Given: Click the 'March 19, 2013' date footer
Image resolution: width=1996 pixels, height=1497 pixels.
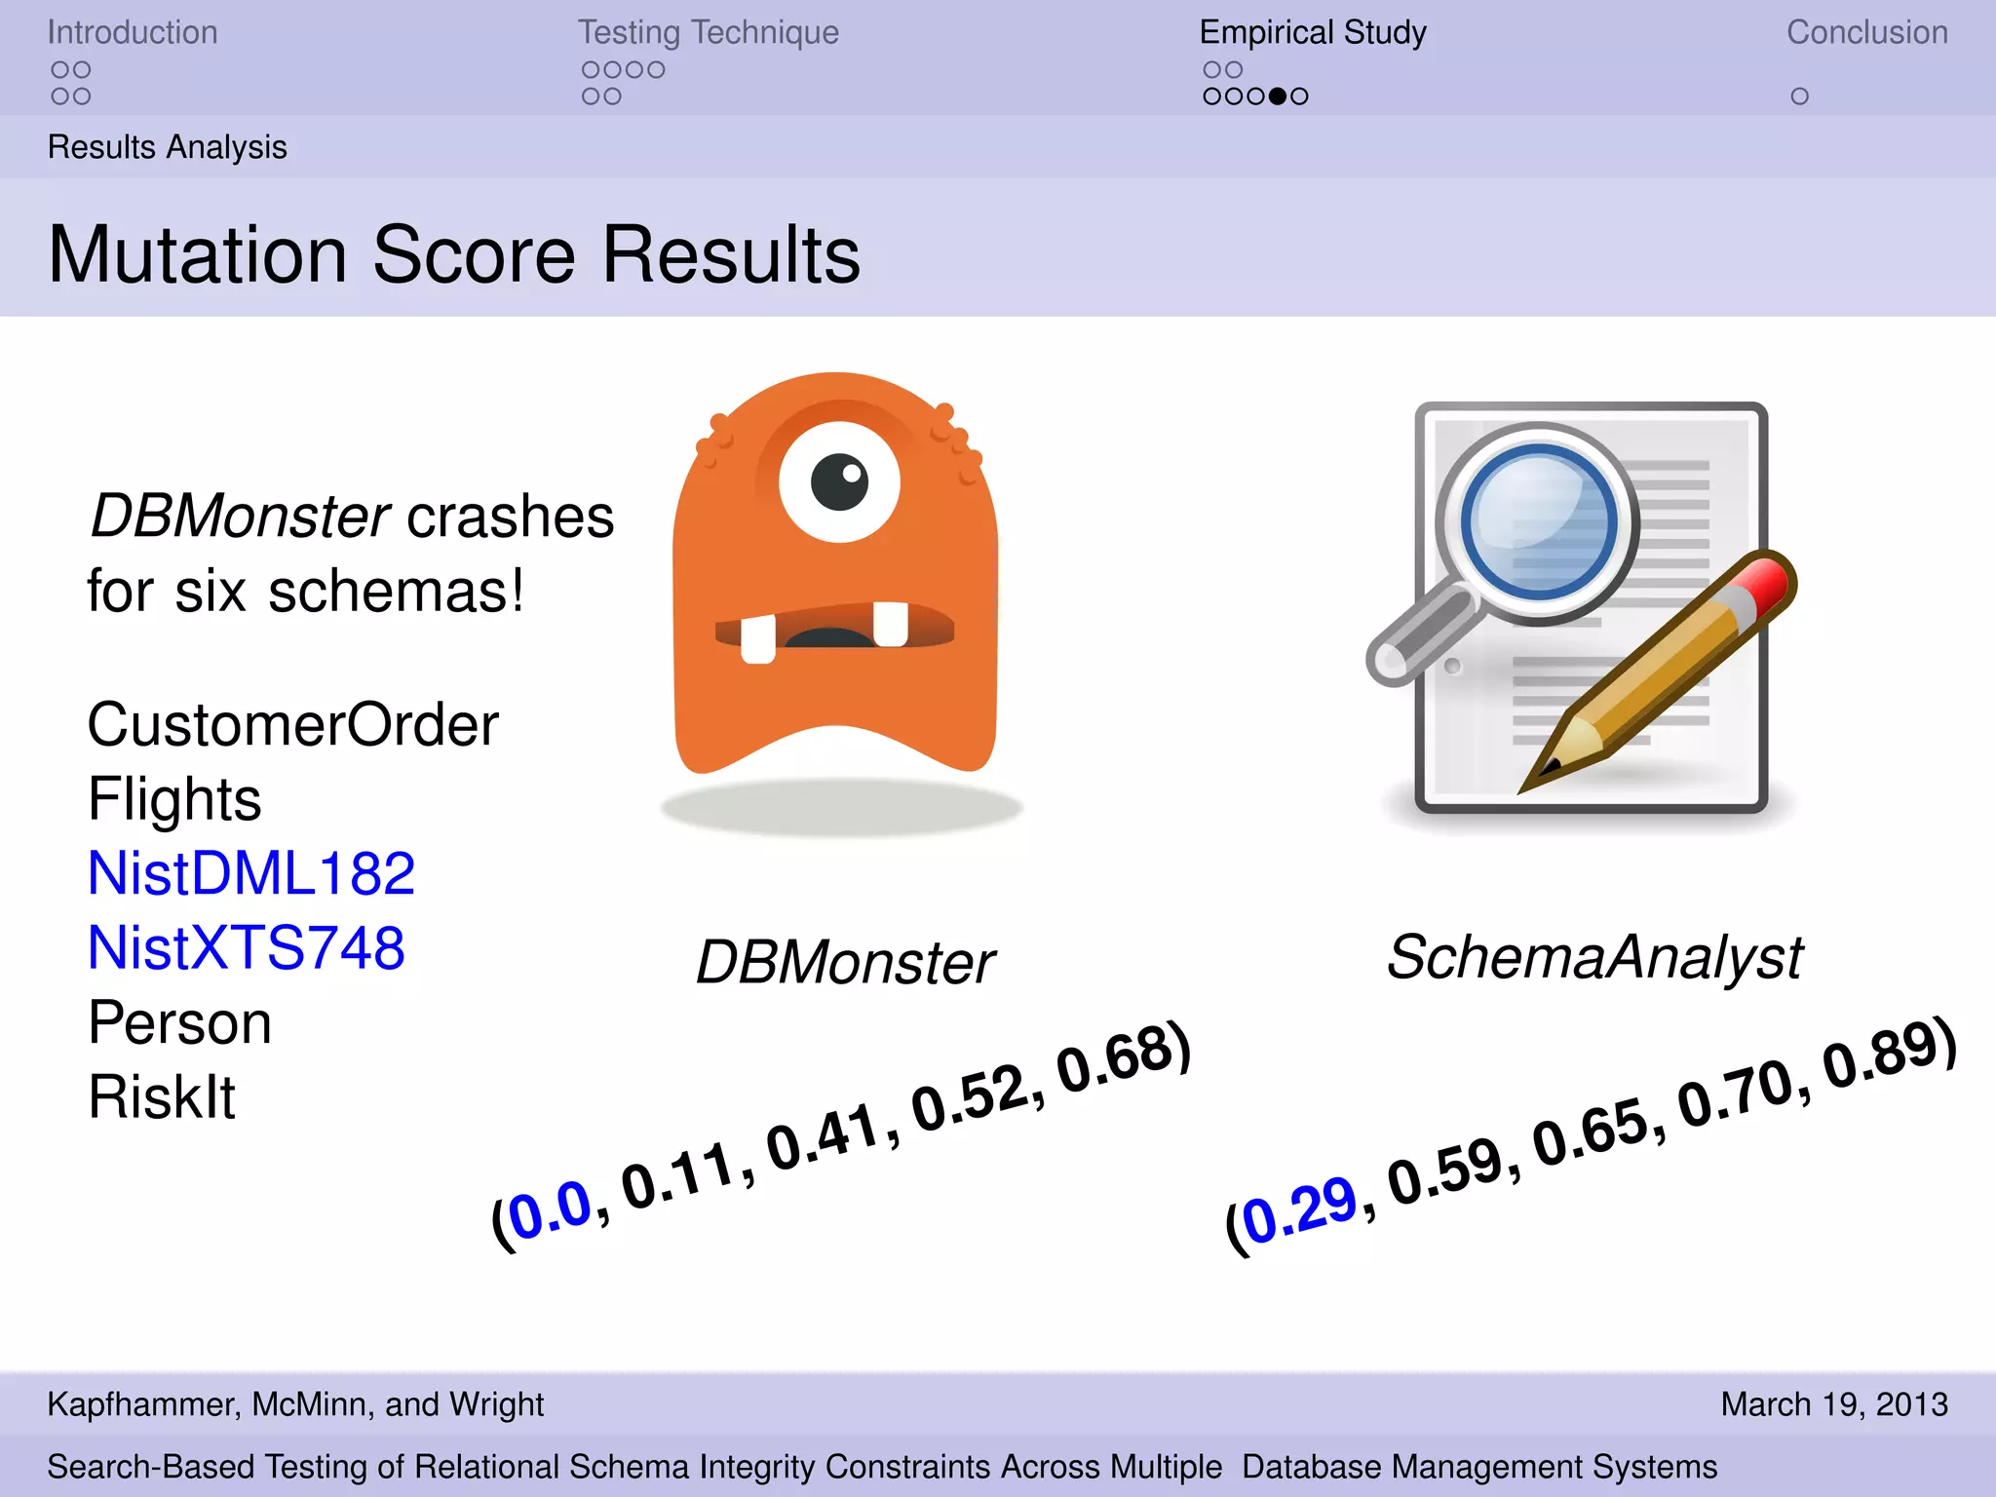Looking at the screenshot, I should point(1834,1404).
